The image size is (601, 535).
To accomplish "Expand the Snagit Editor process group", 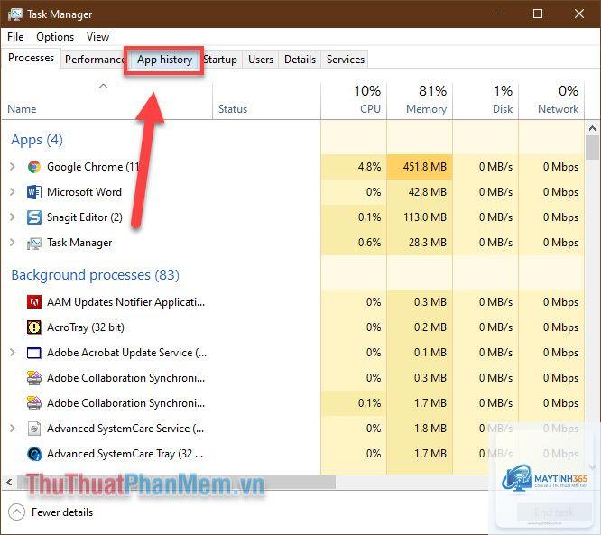I will [x=13, y=217].
